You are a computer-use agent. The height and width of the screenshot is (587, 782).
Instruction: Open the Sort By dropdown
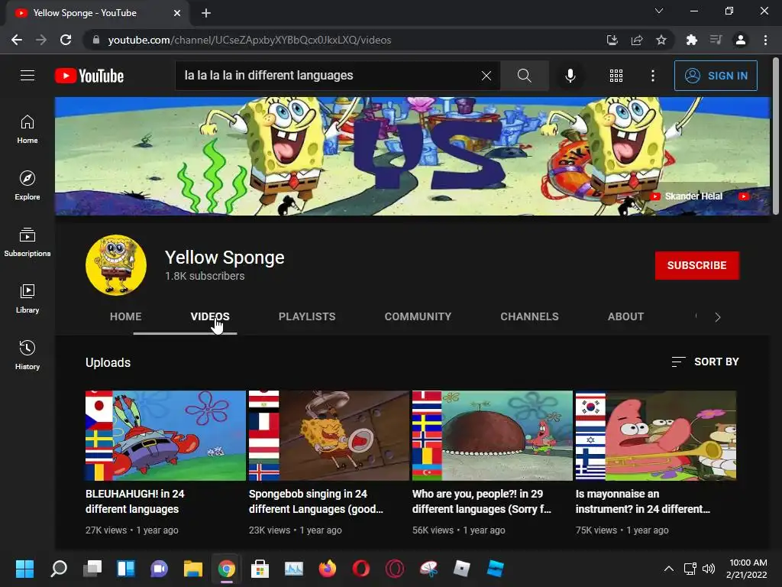[705, 362]
